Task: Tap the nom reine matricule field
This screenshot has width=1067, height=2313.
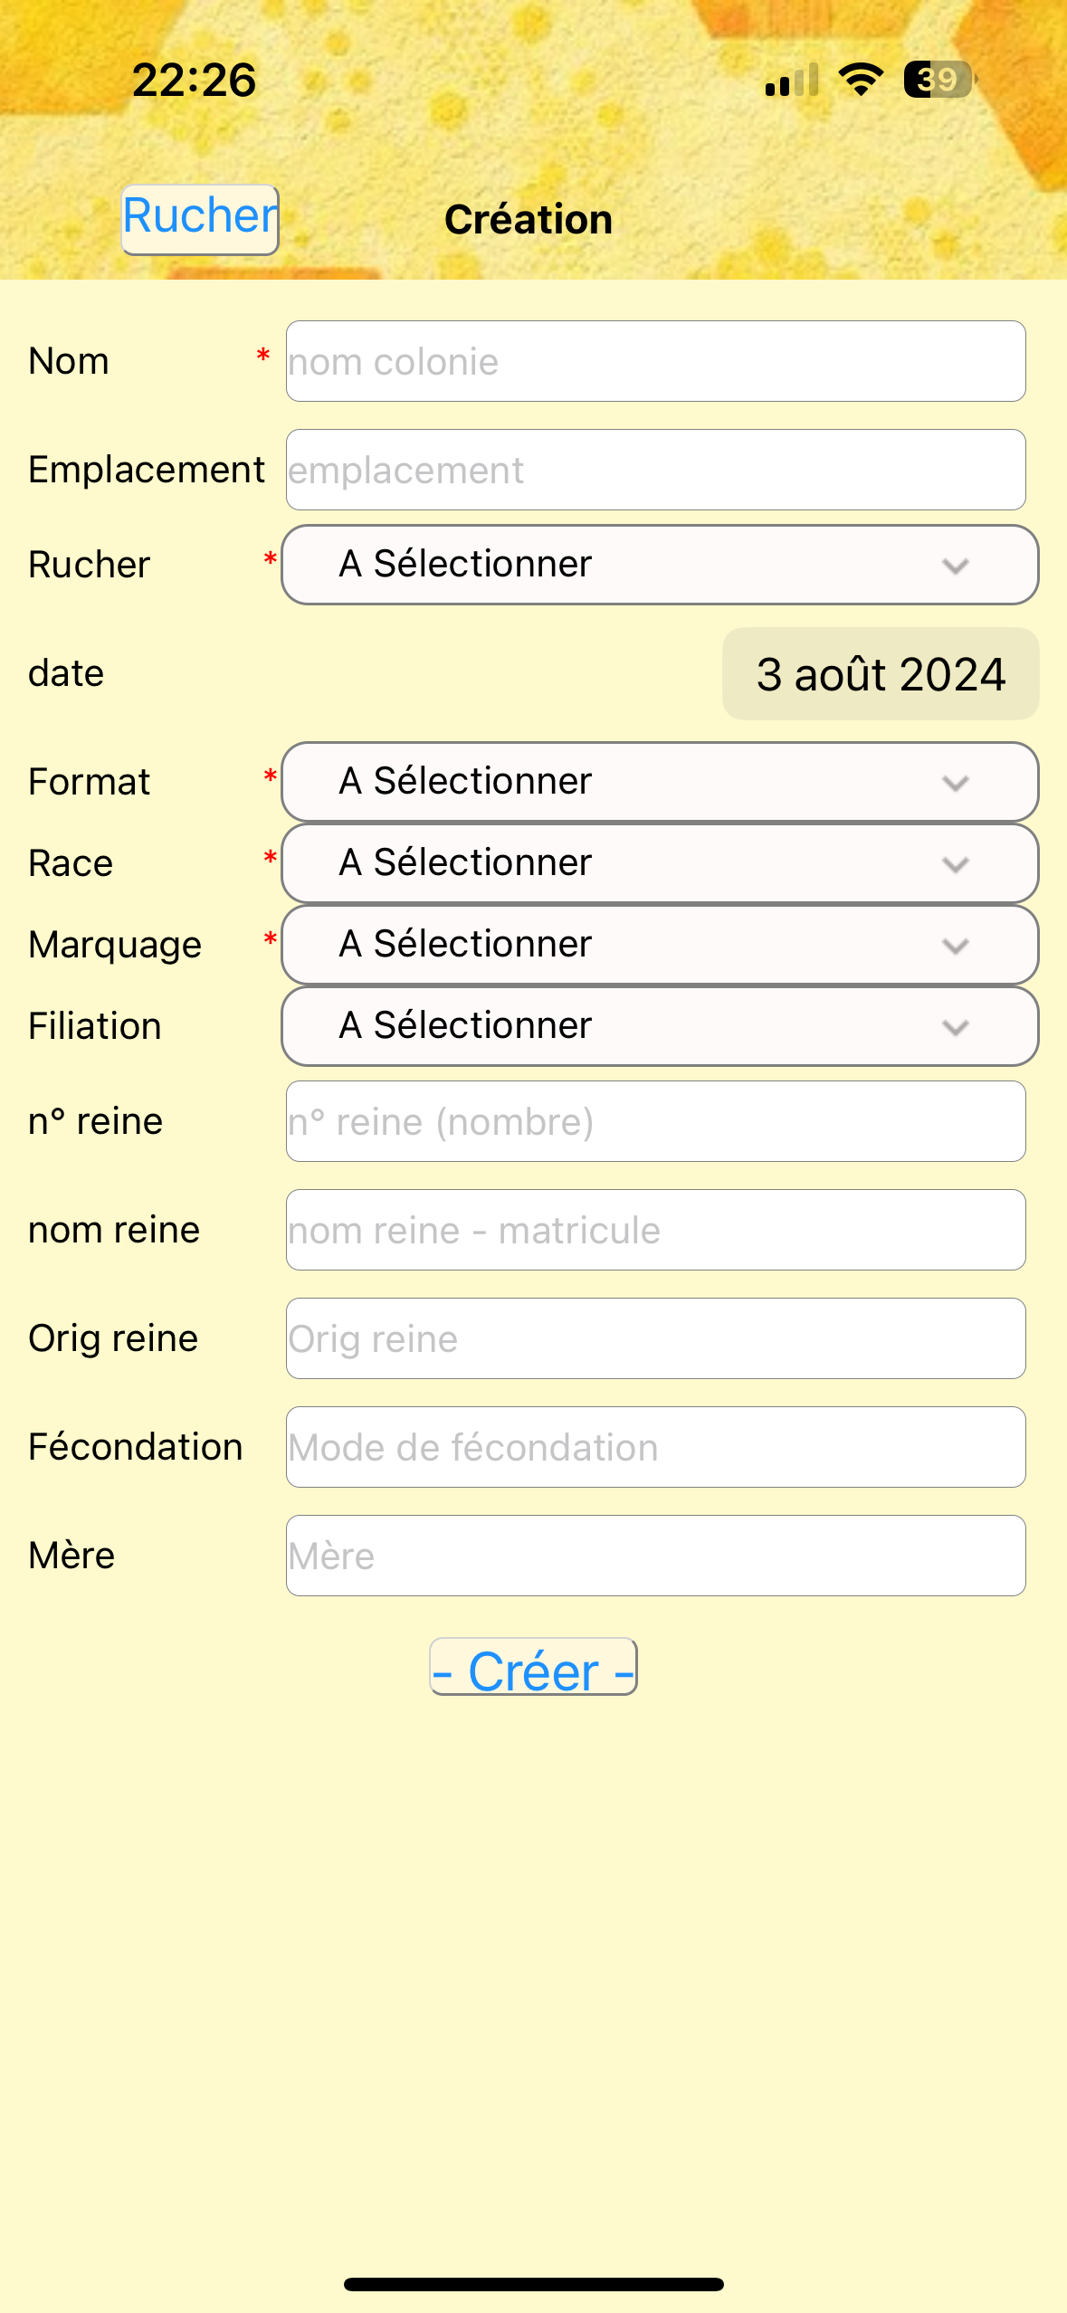Action: pyautogui.click(x=655, y=1231)
